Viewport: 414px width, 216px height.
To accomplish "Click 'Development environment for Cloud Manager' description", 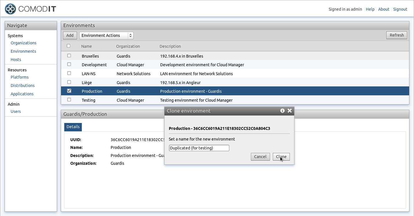I will (202, 65).
